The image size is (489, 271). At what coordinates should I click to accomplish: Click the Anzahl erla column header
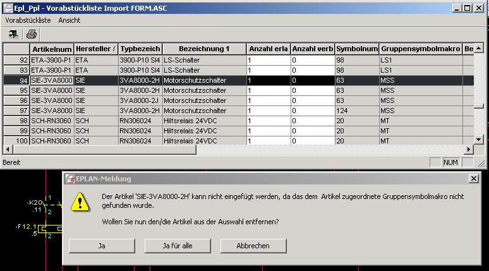(x=269, y=49)
